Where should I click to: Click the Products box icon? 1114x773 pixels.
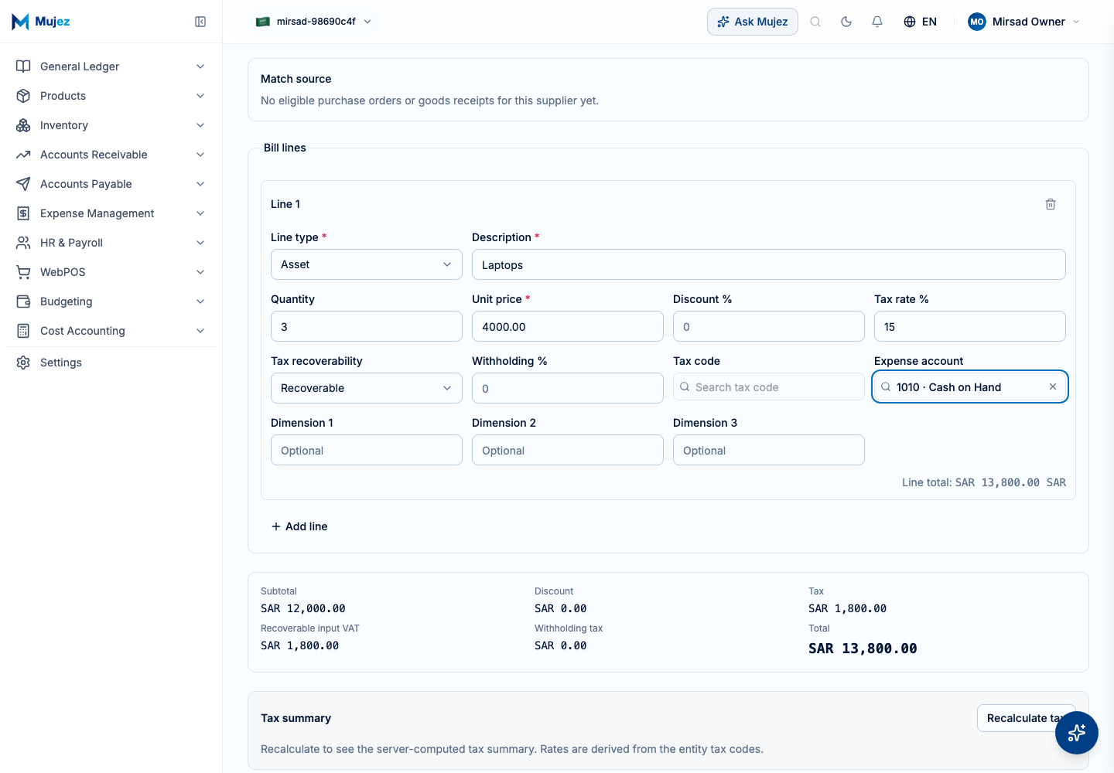click(23, 96)
